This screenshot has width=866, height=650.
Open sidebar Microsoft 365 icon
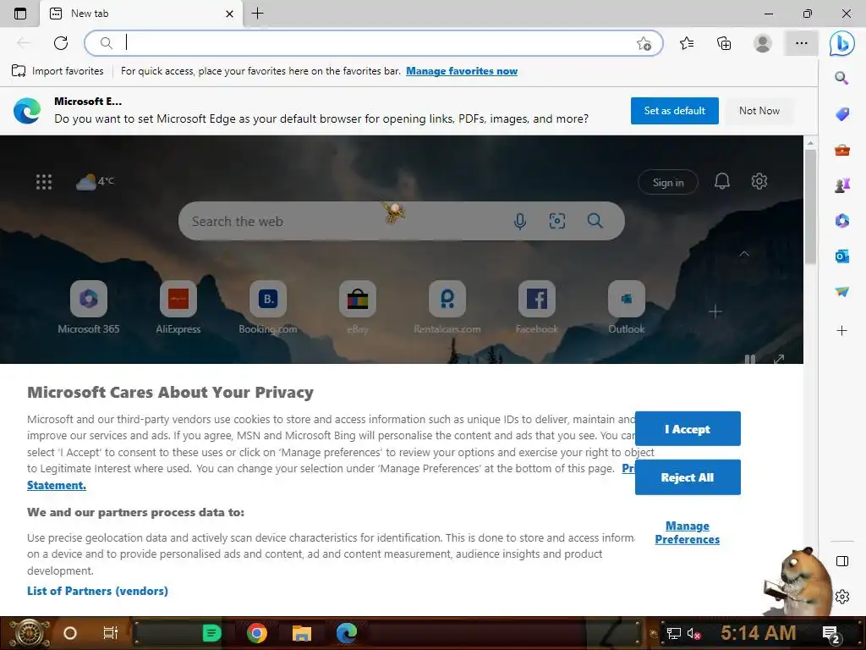point(841,221)
